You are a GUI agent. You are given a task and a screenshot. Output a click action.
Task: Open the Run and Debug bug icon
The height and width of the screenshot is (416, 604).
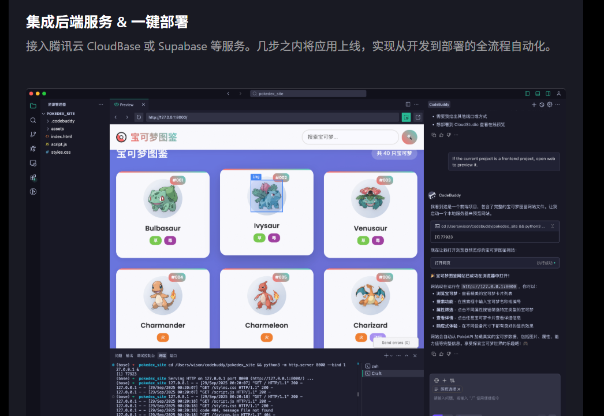coord(33,148)
